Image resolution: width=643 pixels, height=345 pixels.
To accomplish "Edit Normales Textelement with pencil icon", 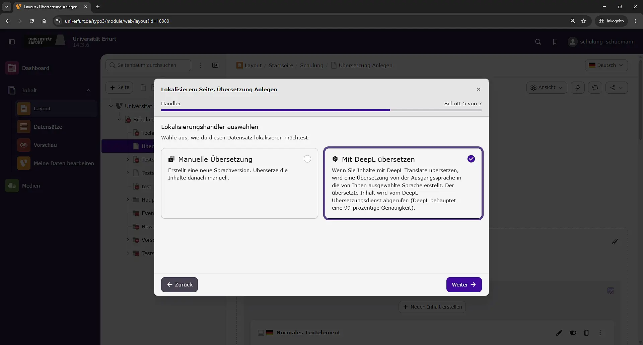I will pos(559,333).
